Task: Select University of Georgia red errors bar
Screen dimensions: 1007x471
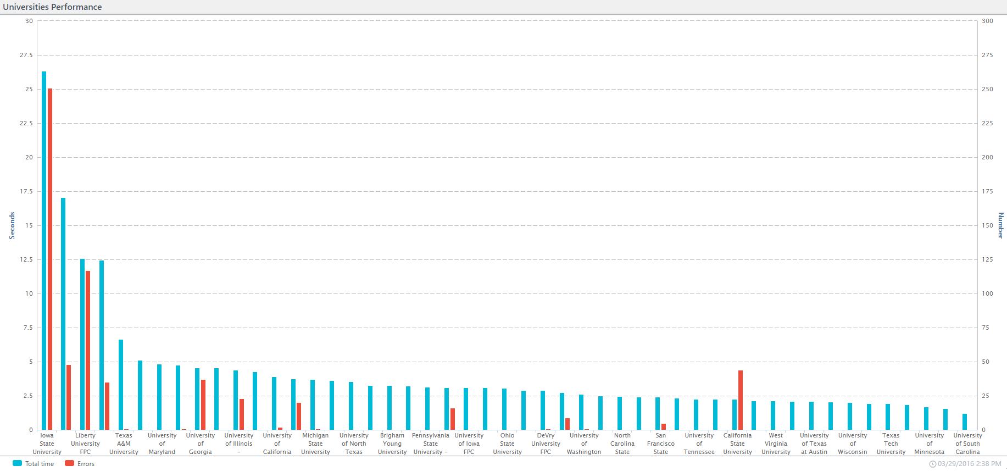Action: (x=203, y=404)
